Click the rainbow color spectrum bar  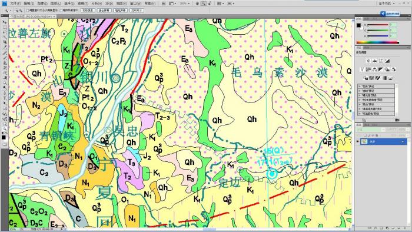378,42
